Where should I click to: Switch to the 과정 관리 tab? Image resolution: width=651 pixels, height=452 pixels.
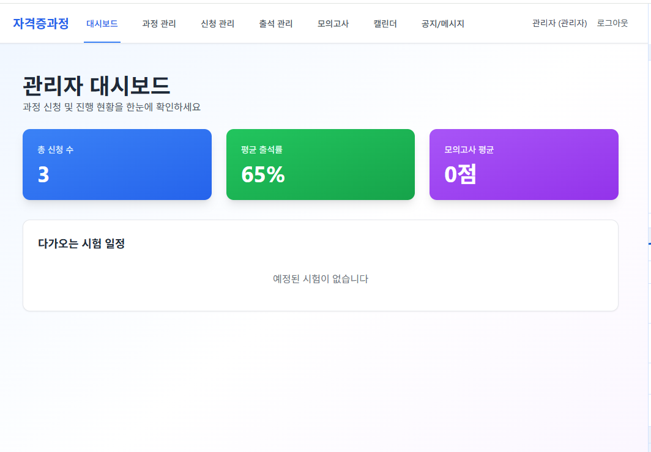point(158,23)
